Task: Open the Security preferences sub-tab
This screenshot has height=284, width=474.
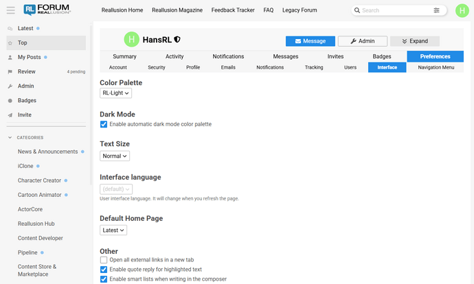Action: [157, 67]
